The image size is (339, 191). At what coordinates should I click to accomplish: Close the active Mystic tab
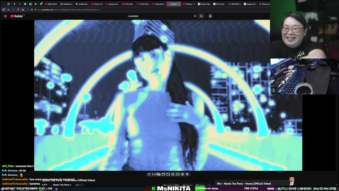179,4
